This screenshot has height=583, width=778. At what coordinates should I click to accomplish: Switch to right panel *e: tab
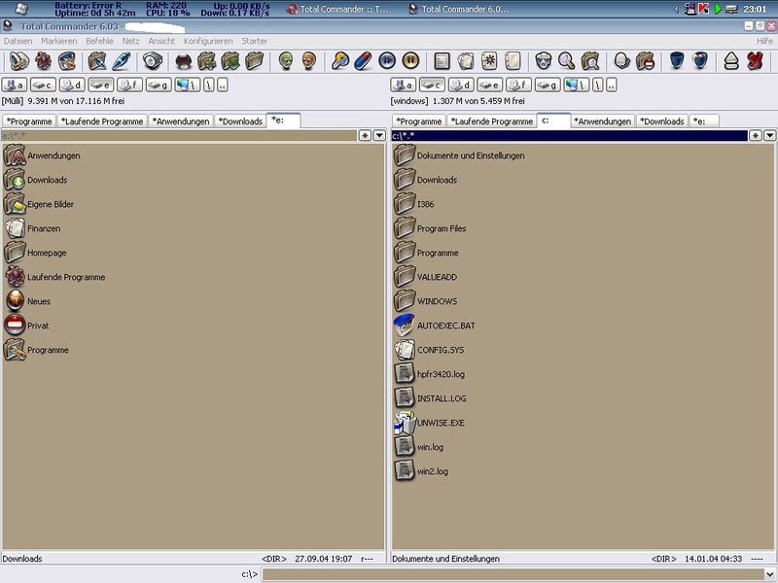coord(703,121)
